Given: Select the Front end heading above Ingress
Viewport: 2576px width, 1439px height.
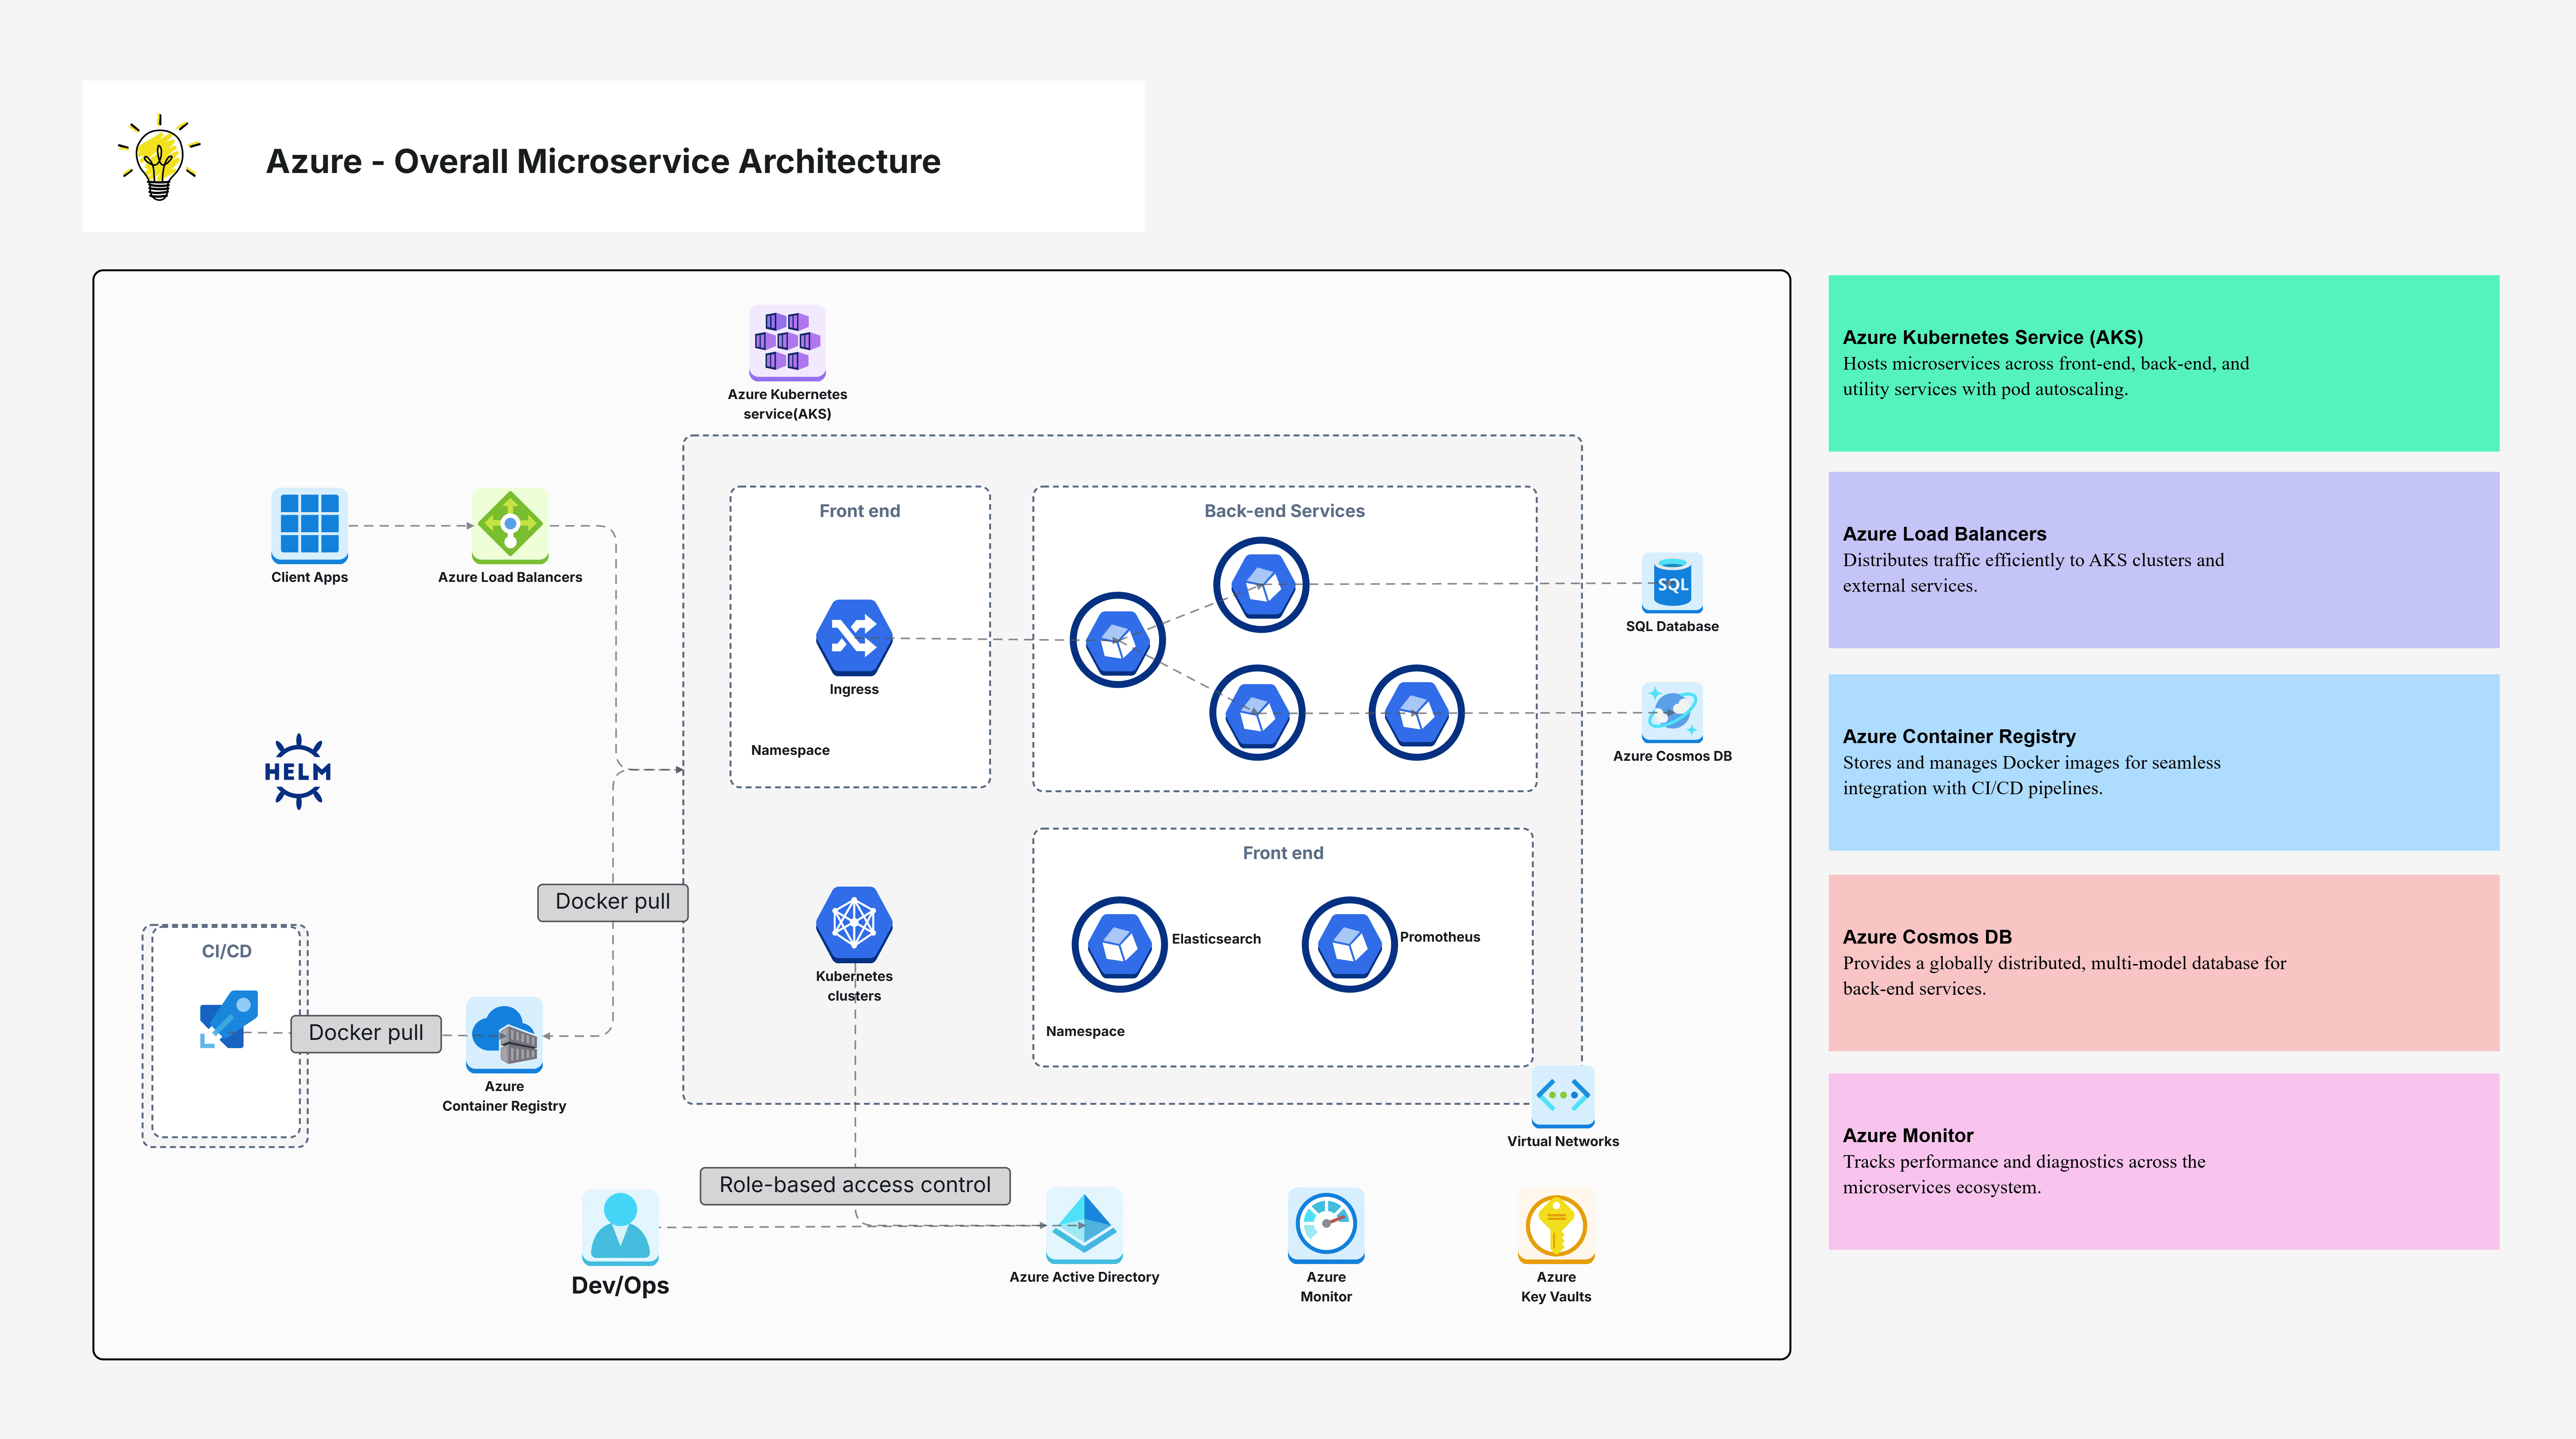Looking at the screenshot, I should coord(860,511).
